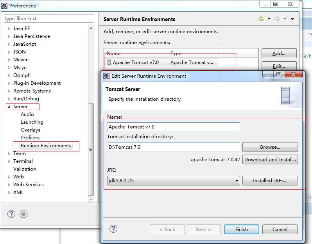Viewport: 312px width, 244px height.
Task: Expand the Mylyn preferences node
Action: (9, 68)
